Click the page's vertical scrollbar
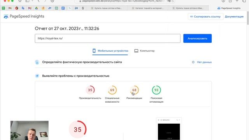The height and width of the screenshot is (140, 249). pos(248,18)
